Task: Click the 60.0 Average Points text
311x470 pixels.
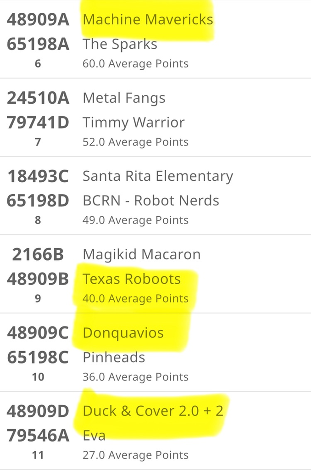Action: (135, 64)
